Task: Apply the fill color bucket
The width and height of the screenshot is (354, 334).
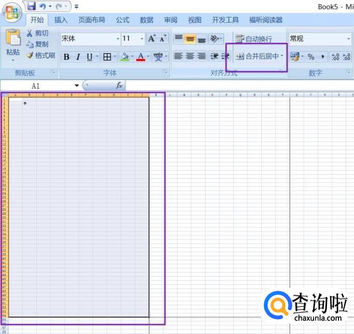Action: tap(125, 57)
